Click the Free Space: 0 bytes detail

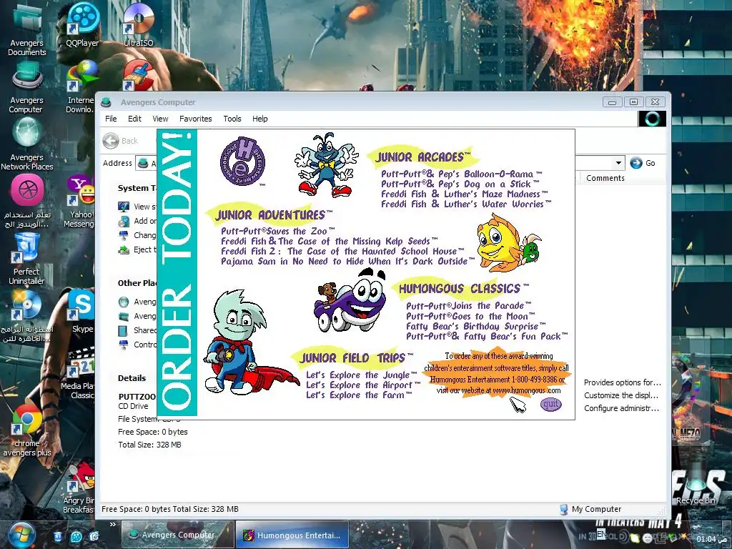tap(153, 432)
